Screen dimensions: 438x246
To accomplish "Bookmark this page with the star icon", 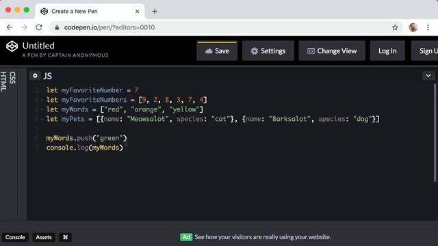I will 395,27.
